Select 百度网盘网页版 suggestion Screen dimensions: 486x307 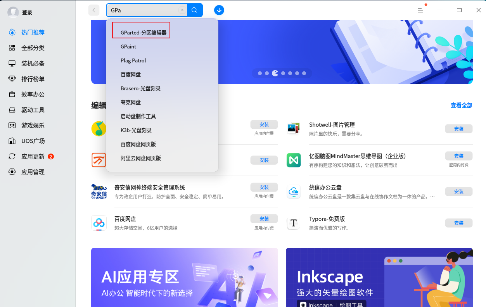(138, 144)
